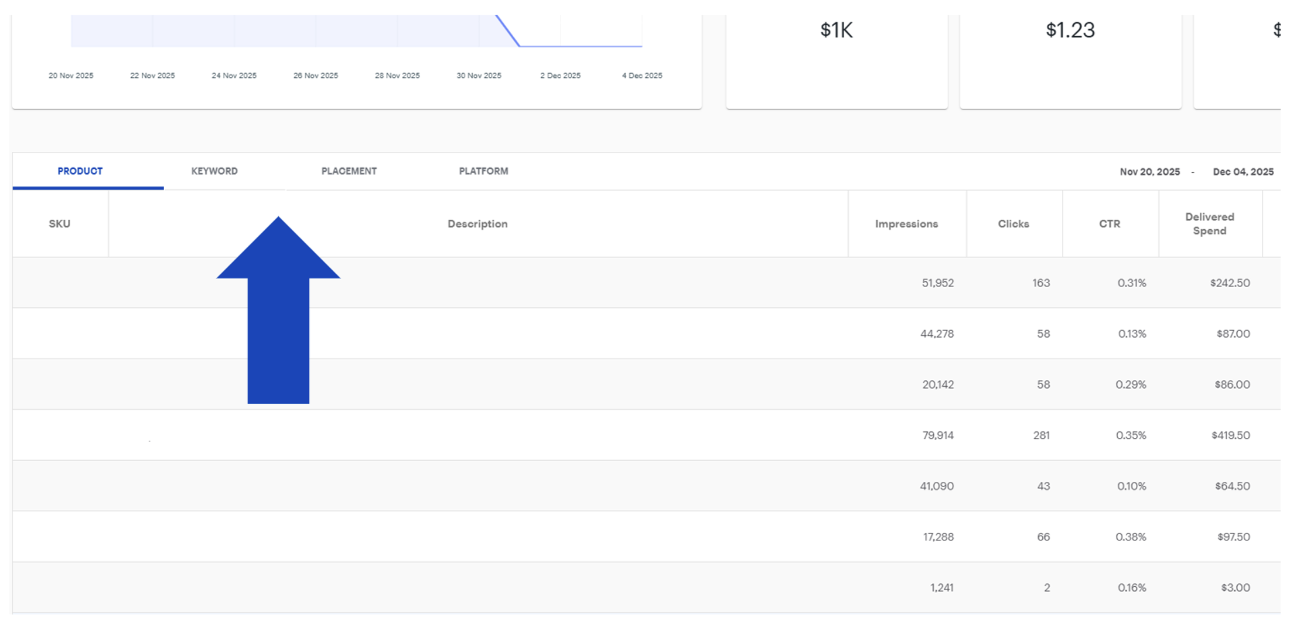Click the Product tab
This screenshot has width=1290, height=626.
point(80,171)
